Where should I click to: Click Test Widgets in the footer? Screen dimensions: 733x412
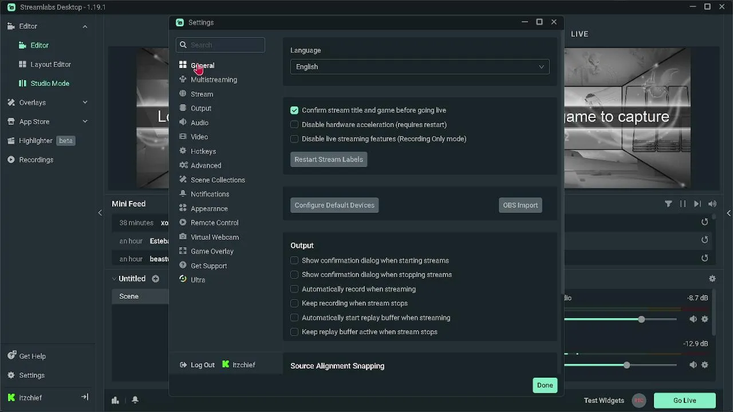[x=604, y=401]
